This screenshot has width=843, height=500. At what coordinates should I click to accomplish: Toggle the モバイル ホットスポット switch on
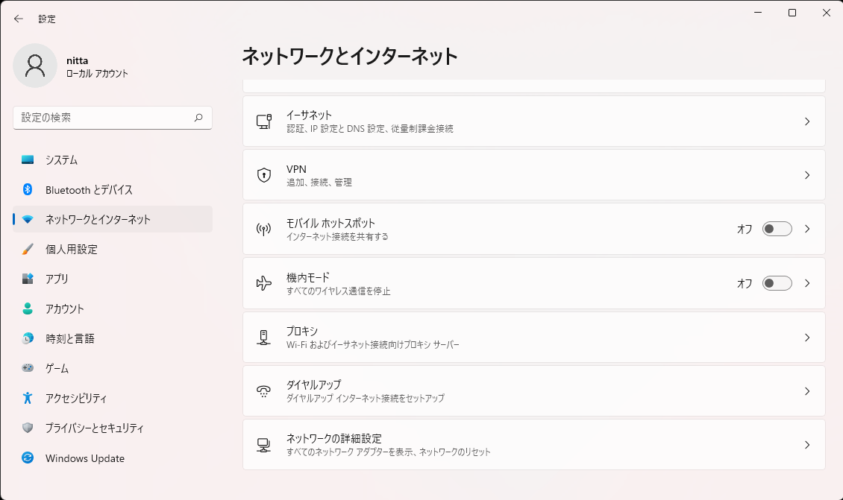click(777, 230)
